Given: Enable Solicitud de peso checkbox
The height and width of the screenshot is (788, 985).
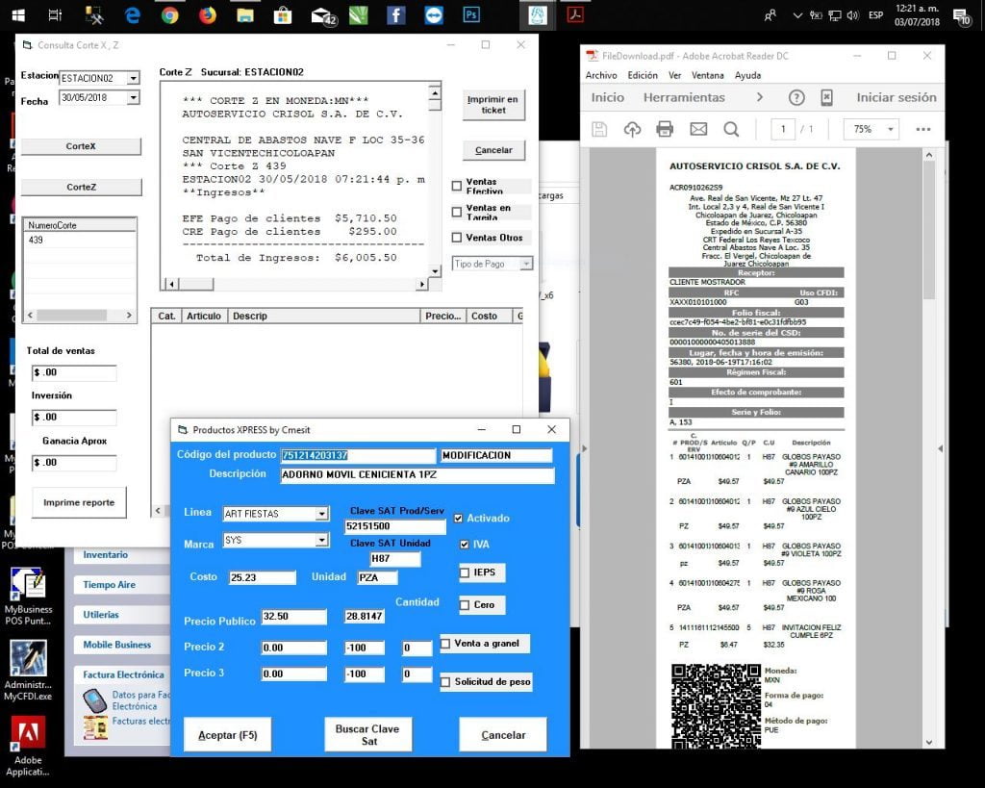Looking at the screenshot, I should pos(445,682).
